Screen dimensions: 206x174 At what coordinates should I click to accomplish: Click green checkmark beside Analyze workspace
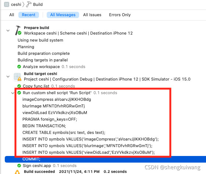(19, 67)
